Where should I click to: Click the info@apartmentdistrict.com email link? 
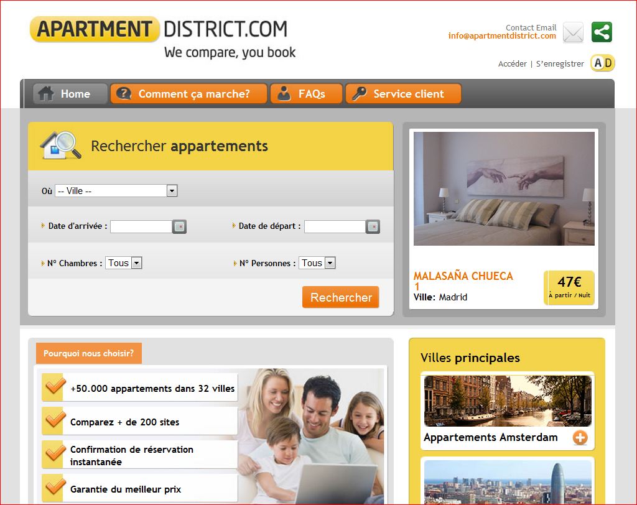(502, 35)
